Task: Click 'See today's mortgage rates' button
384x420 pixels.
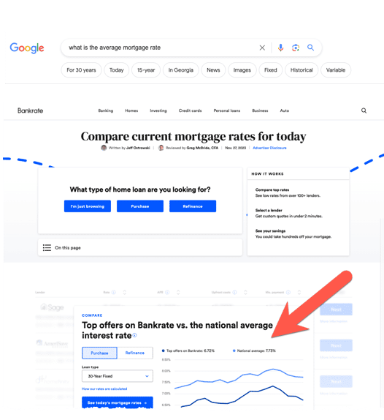Action: tap(118, 402)
